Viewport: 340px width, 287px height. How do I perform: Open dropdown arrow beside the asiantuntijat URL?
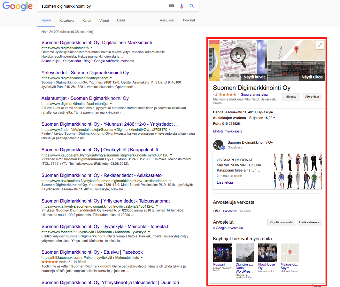pos(111,104)
